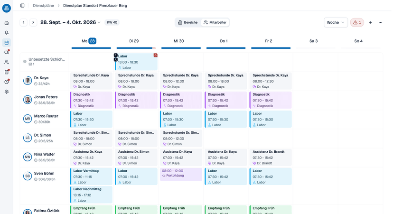Open notifications bell in sidebar
This screenshot has height=214, width=393.
point(7,33)
